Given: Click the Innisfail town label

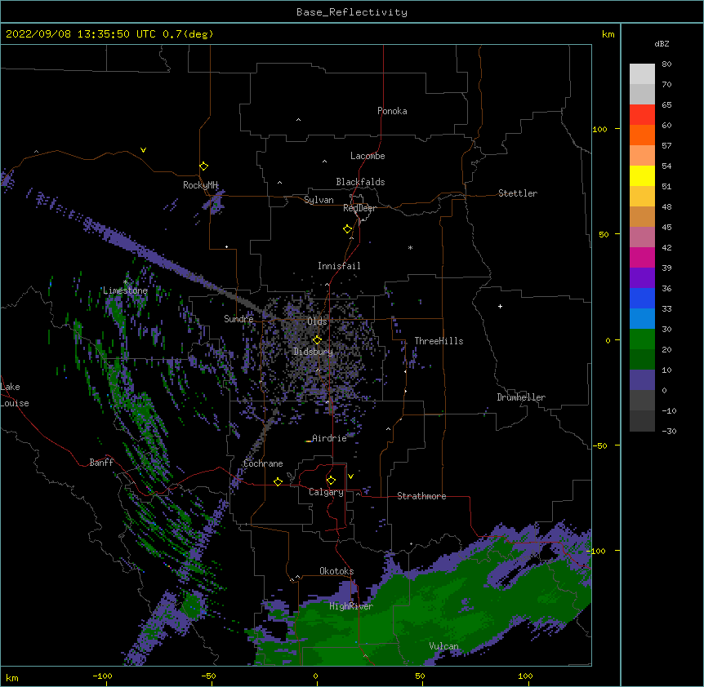Looking at the screenshot, I should click(339, 266).
